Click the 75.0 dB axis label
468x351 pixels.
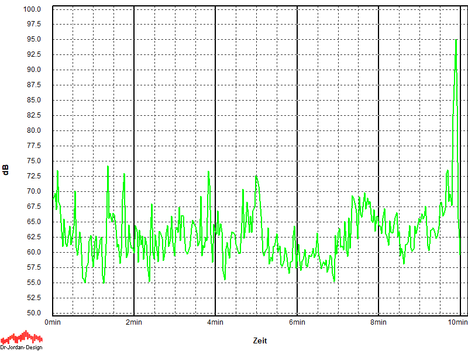click(x=33, y=161)
